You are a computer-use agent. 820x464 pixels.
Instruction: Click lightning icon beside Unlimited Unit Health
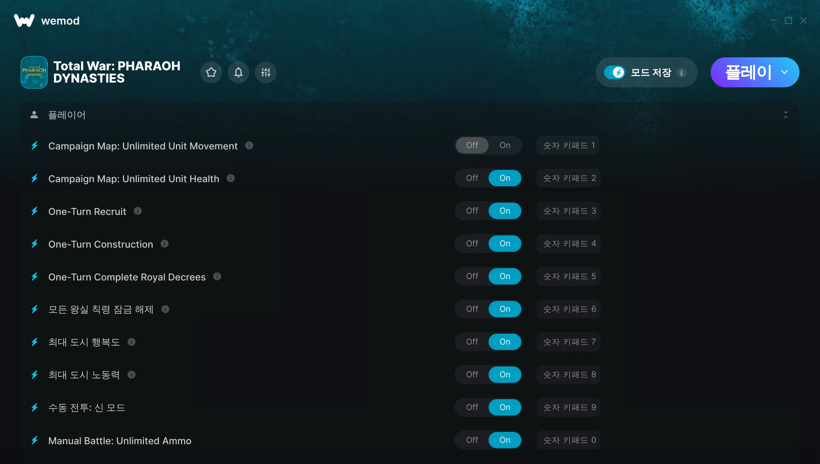pyautogui.click(x=35, y=178)
